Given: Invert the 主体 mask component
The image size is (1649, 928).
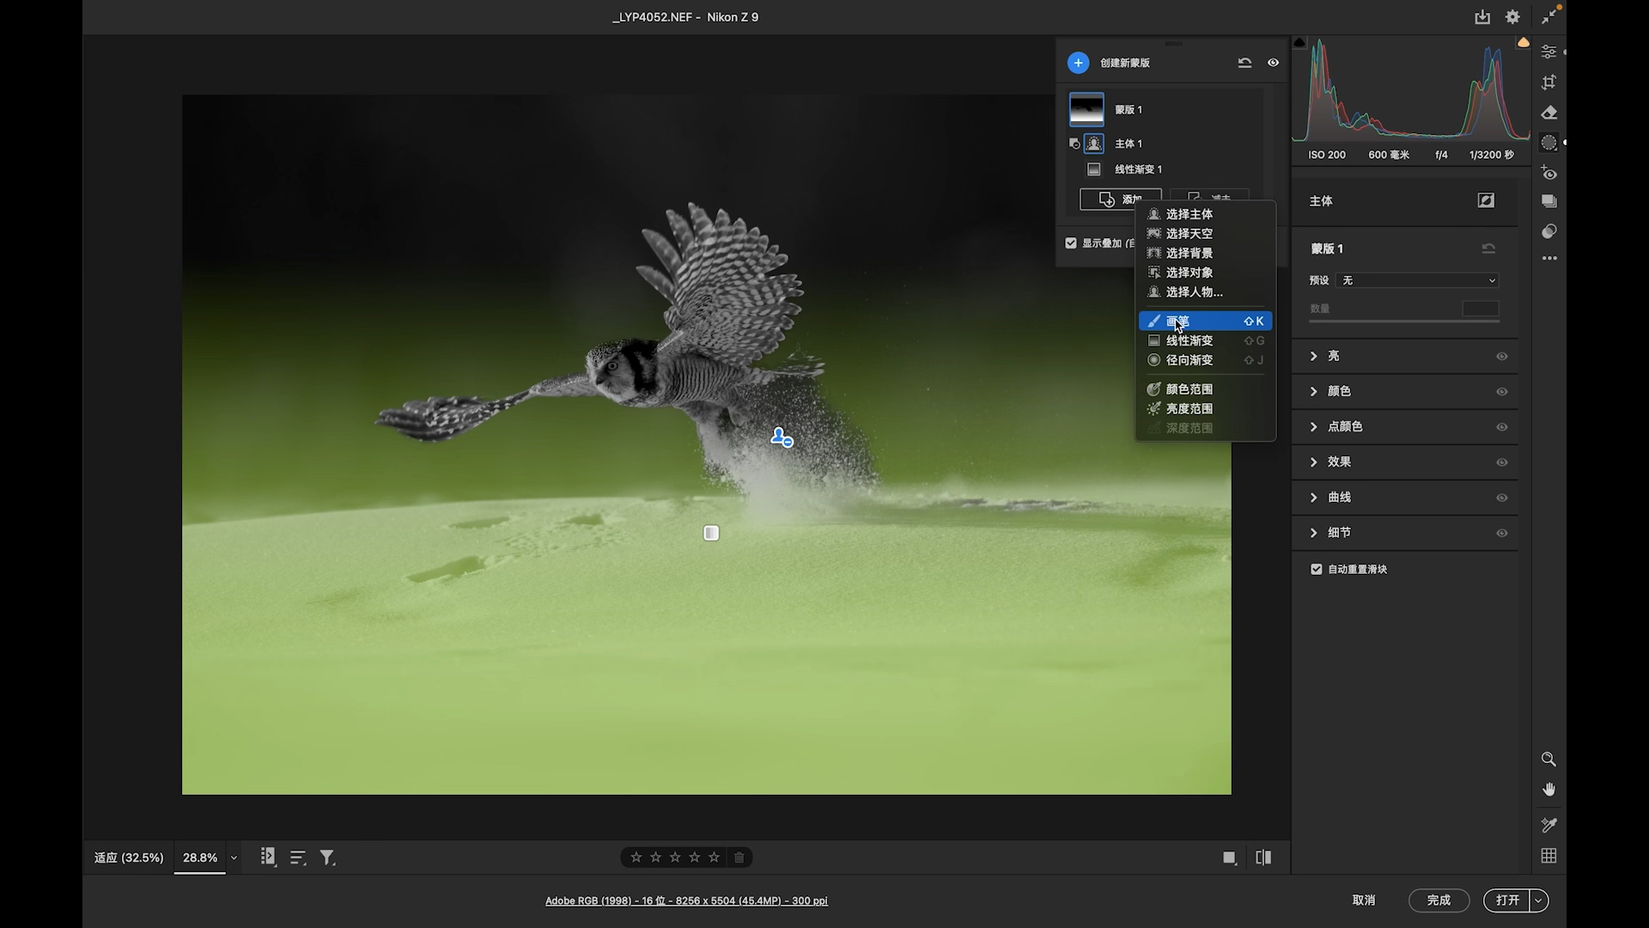Looking at the screenshot, I should click(x=1486, y=200).
